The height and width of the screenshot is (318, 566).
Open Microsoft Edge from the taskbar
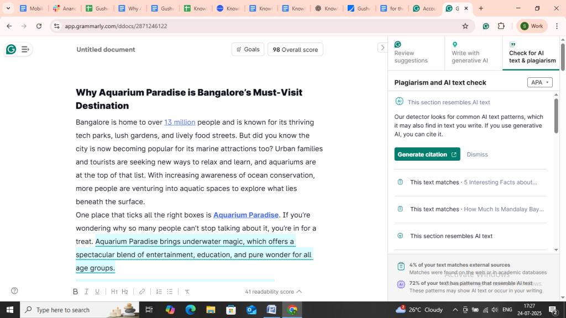190,310
